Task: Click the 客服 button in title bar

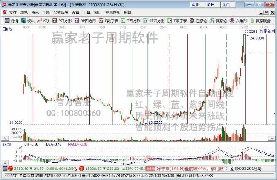Action: [197, 5]
